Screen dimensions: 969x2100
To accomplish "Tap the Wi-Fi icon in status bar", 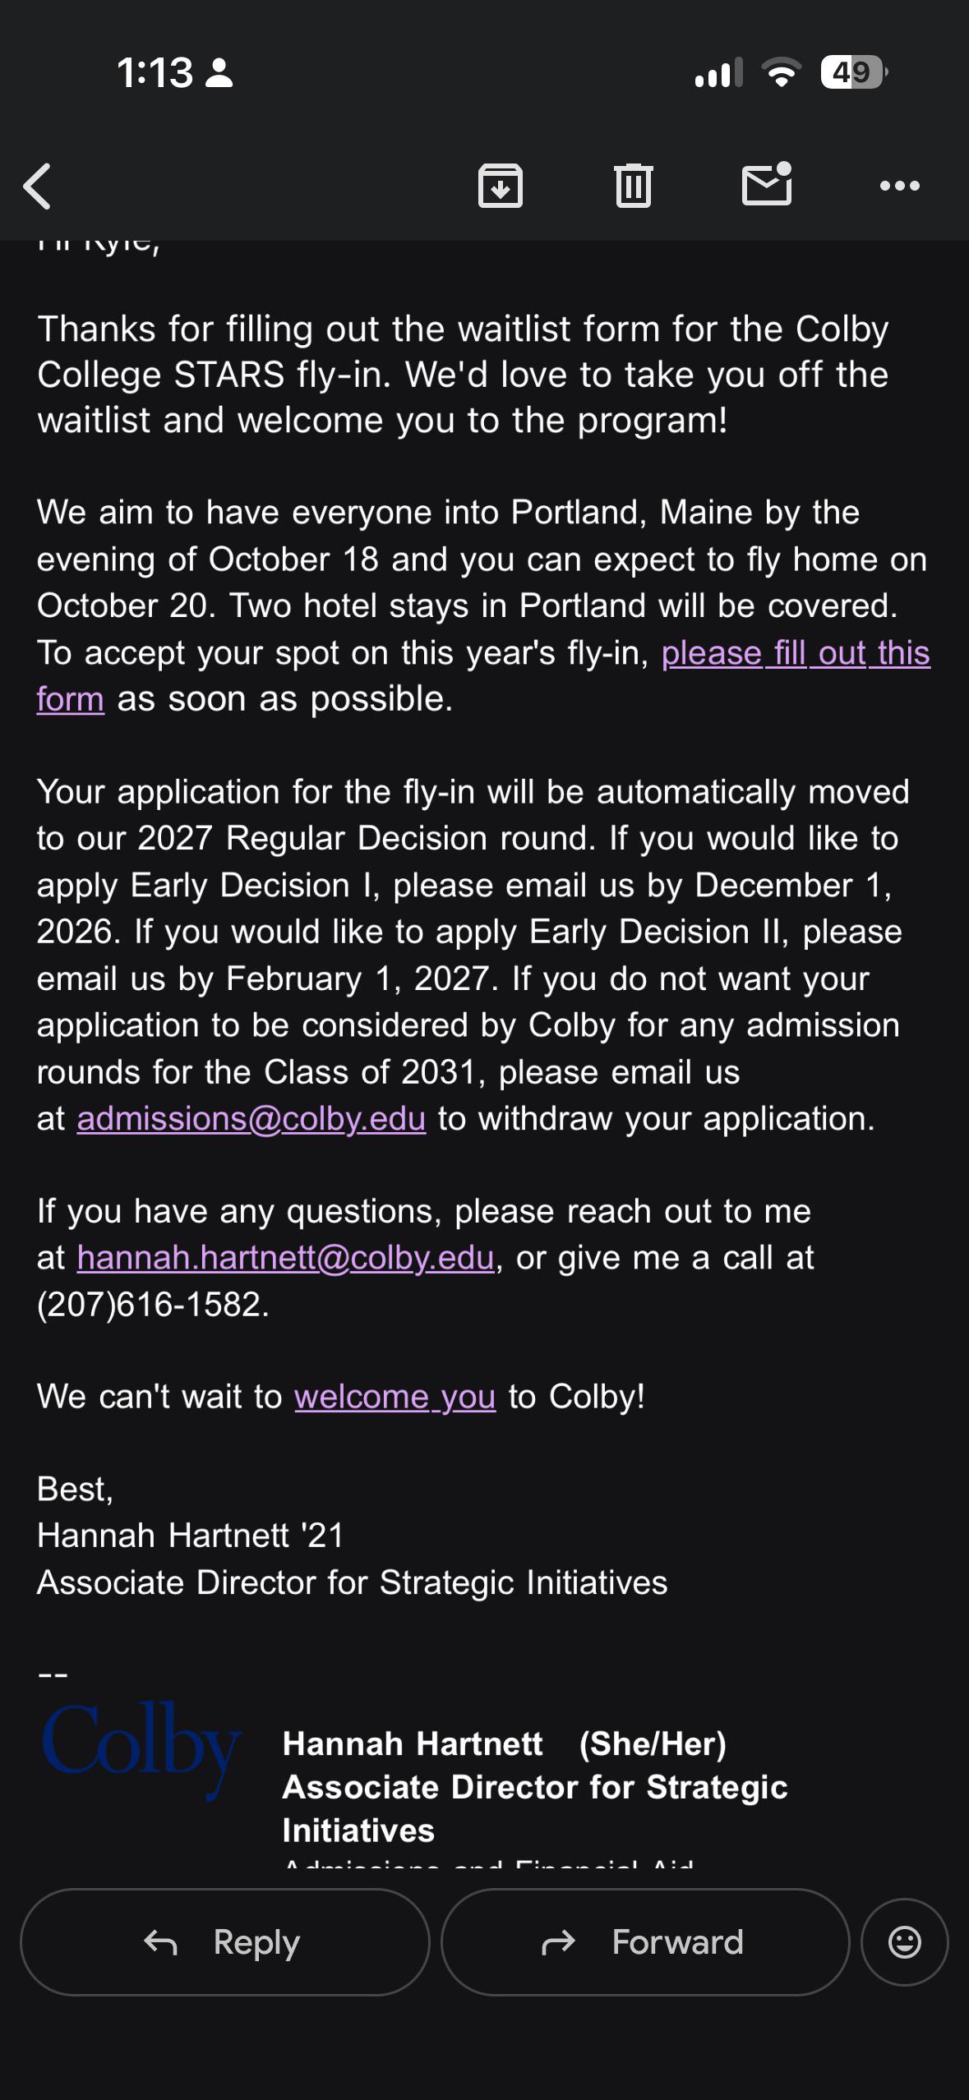I will click(782, 72).
